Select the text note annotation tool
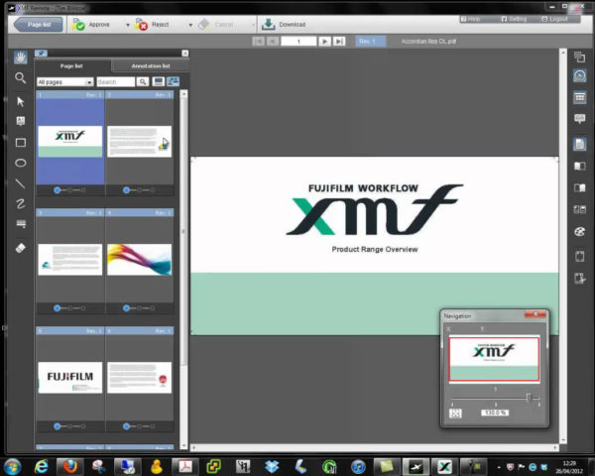Screen dimensions: 595x476 point(21,121)
